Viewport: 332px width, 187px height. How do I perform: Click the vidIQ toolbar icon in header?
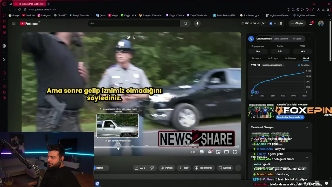point(271,23)
